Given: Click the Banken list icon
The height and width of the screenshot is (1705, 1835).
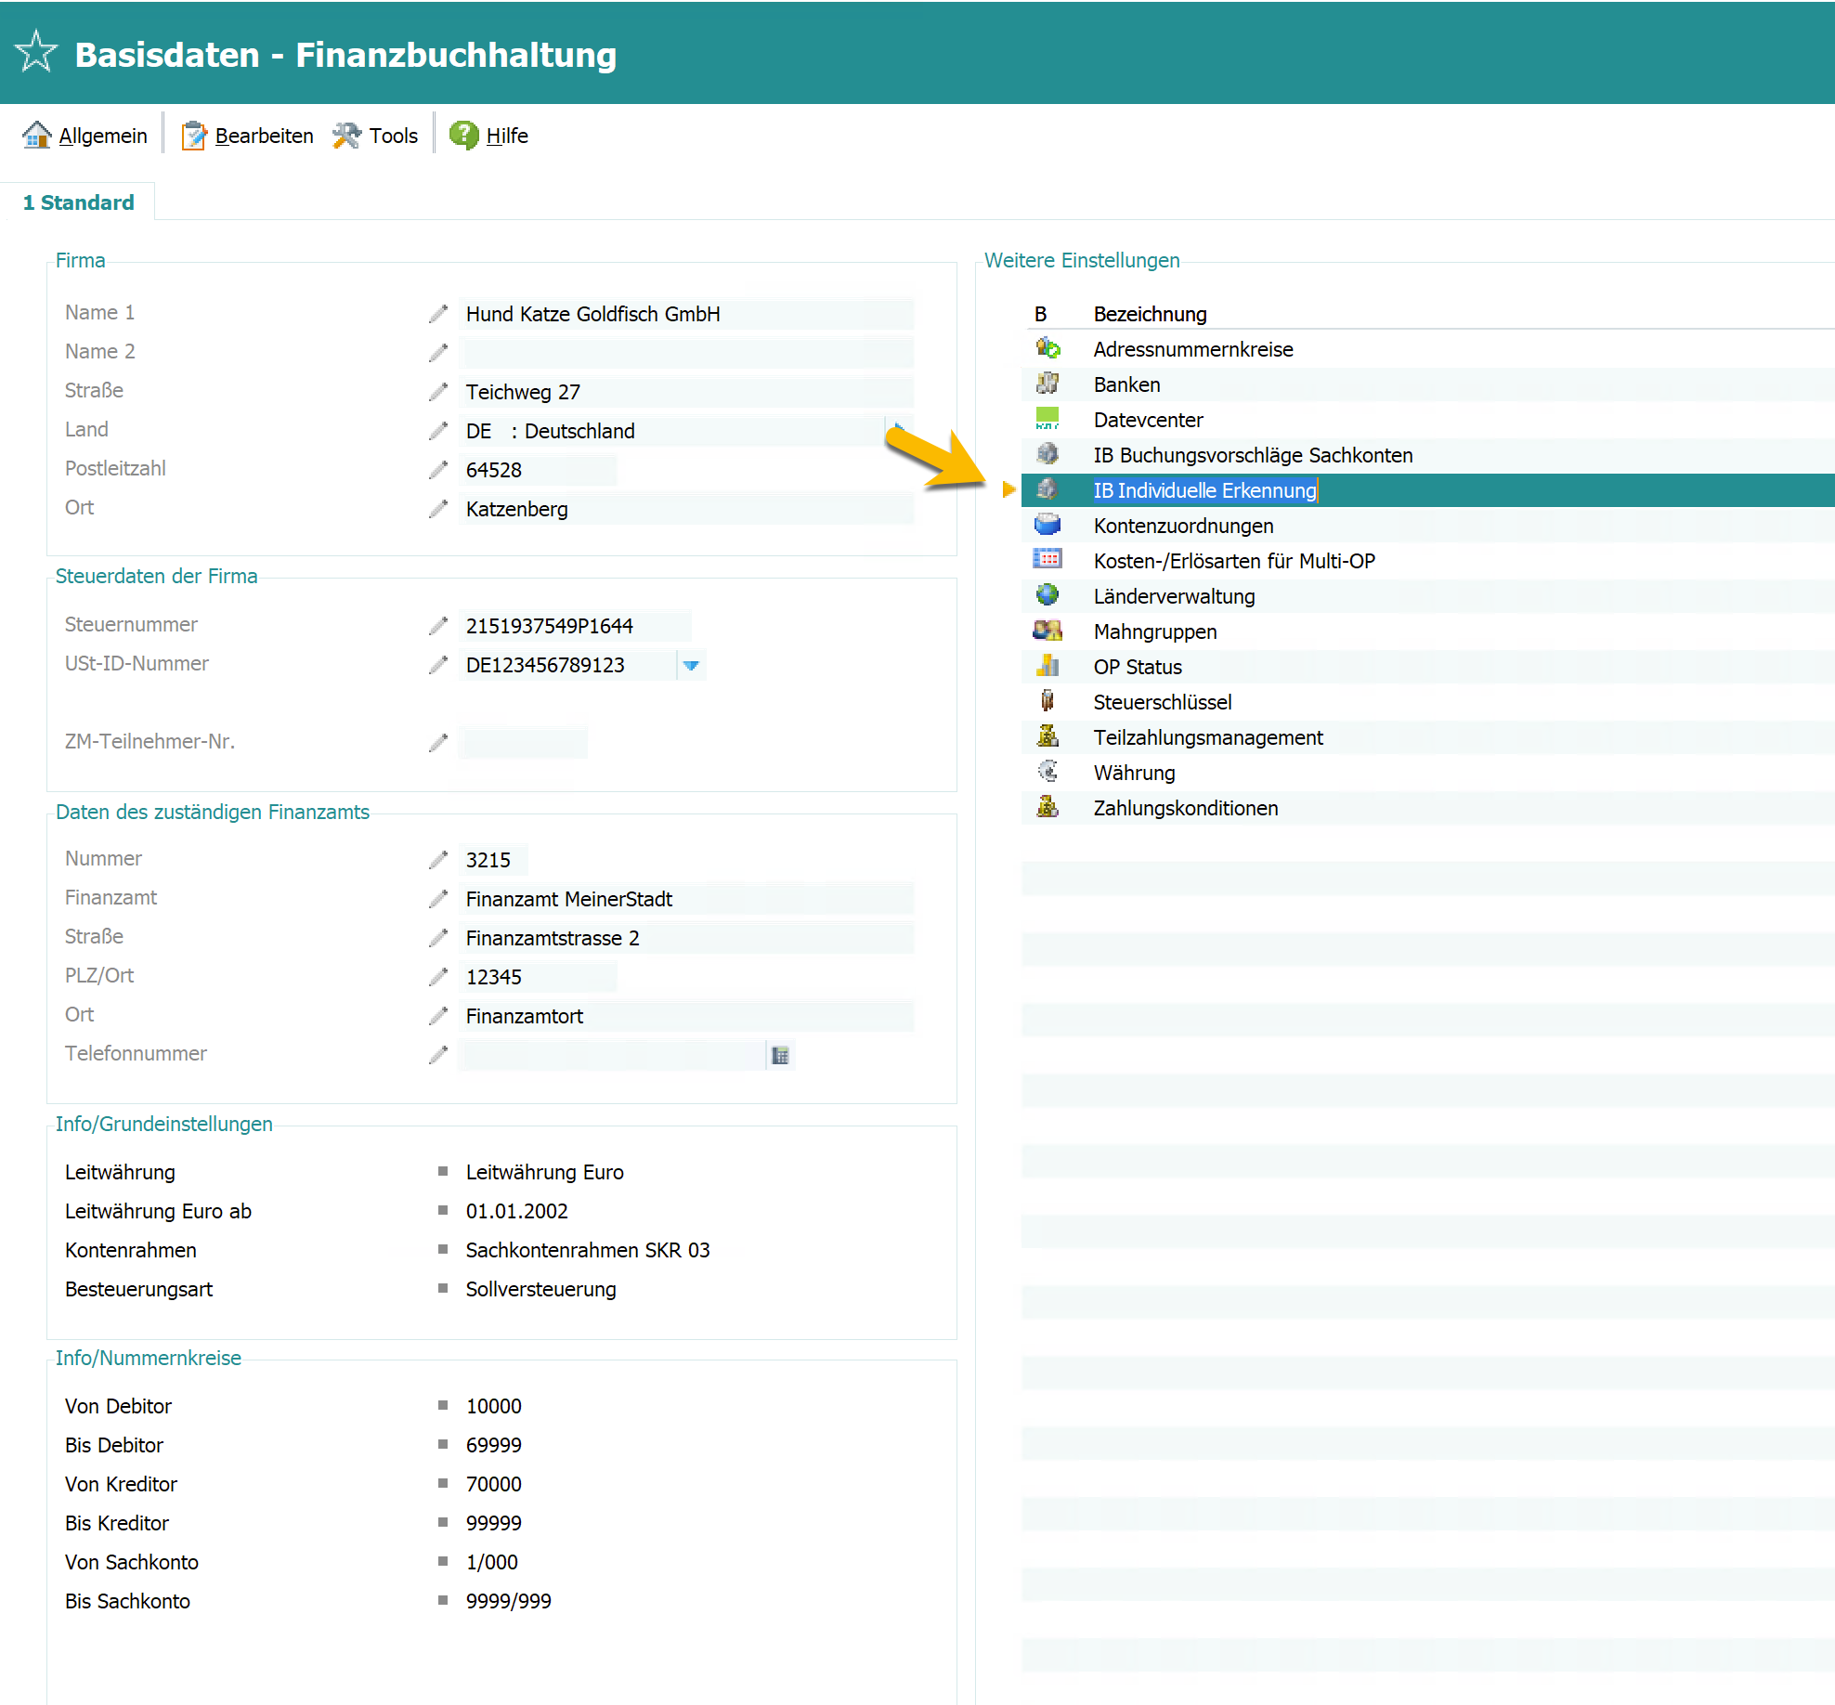Looking at the screenshot, I should click(1048, 384).
